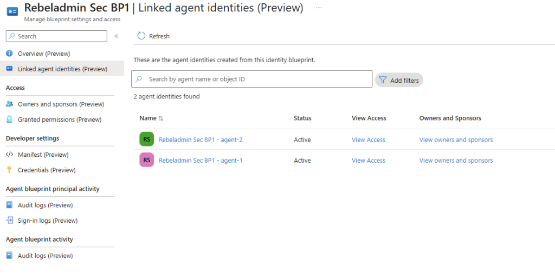
Task: Click the View Access column header
Action: click(x=369, y=118)
